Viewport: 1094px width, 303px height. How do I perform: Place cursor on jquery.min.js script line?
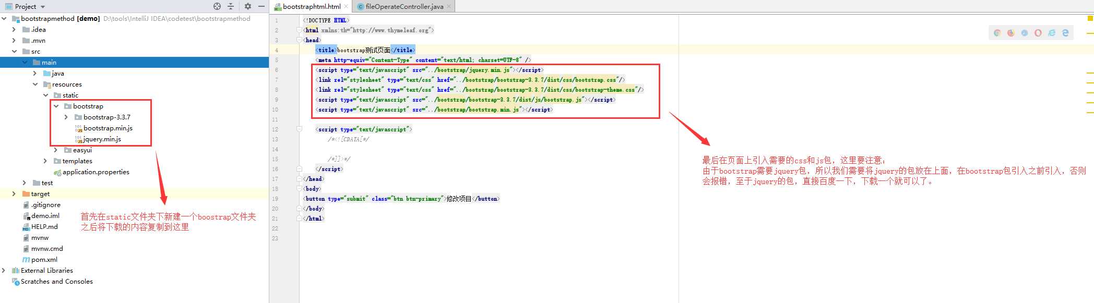[x=429, y=70]
